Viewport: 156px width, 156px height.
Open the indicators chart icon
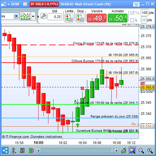point(25,16)
